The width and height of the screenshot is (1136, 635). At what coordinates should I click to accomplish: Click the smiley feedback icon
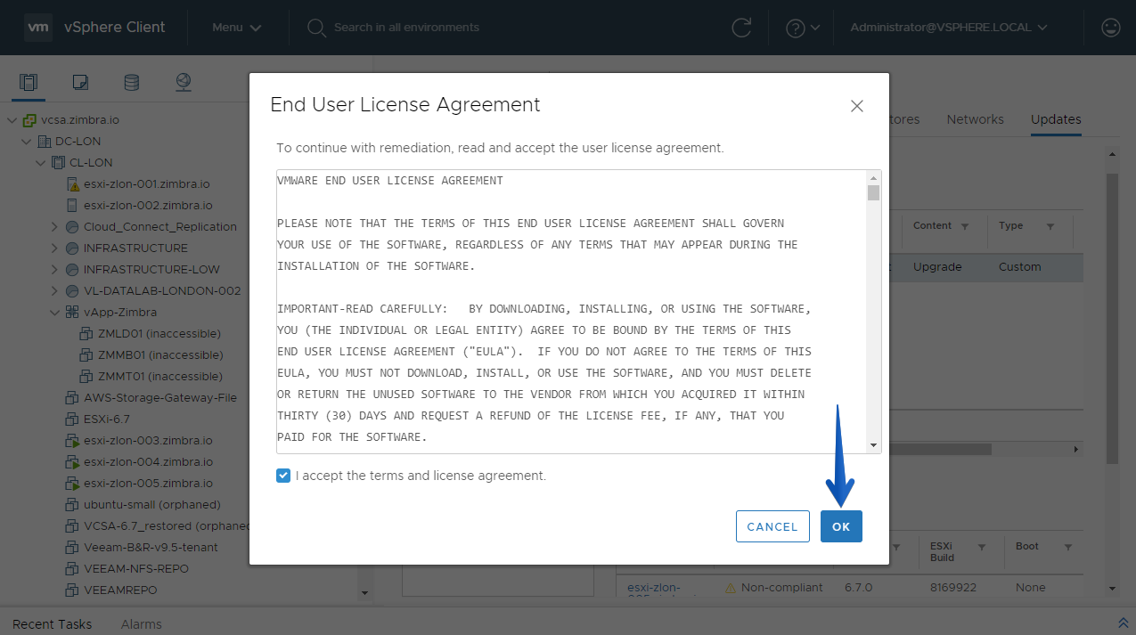tap(1110, 28)
